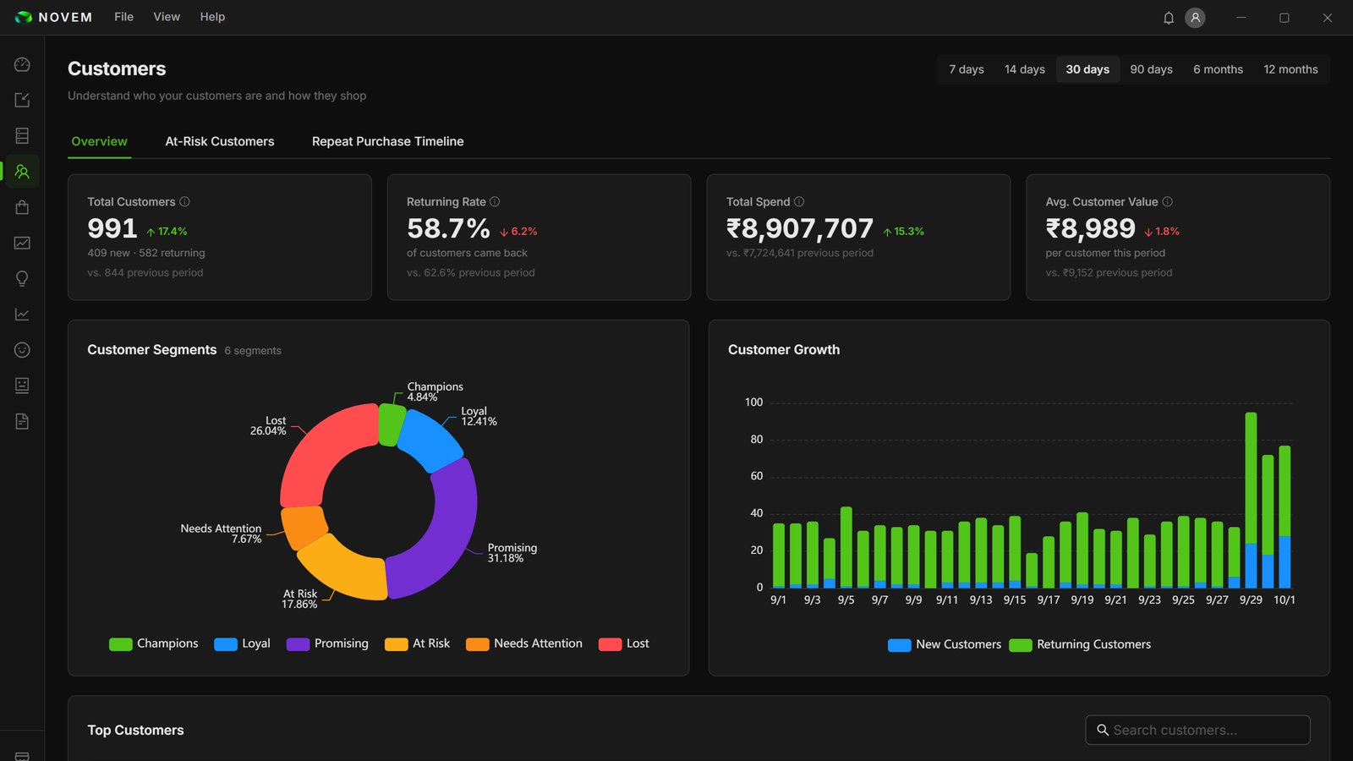Click the 1.8% decrease indicator
This screenshot has width=1353, height=761.
1162,231
